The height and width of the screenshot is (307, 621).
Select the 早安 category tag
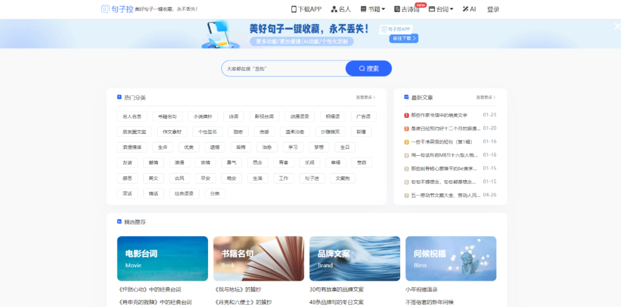pos(205,178)
